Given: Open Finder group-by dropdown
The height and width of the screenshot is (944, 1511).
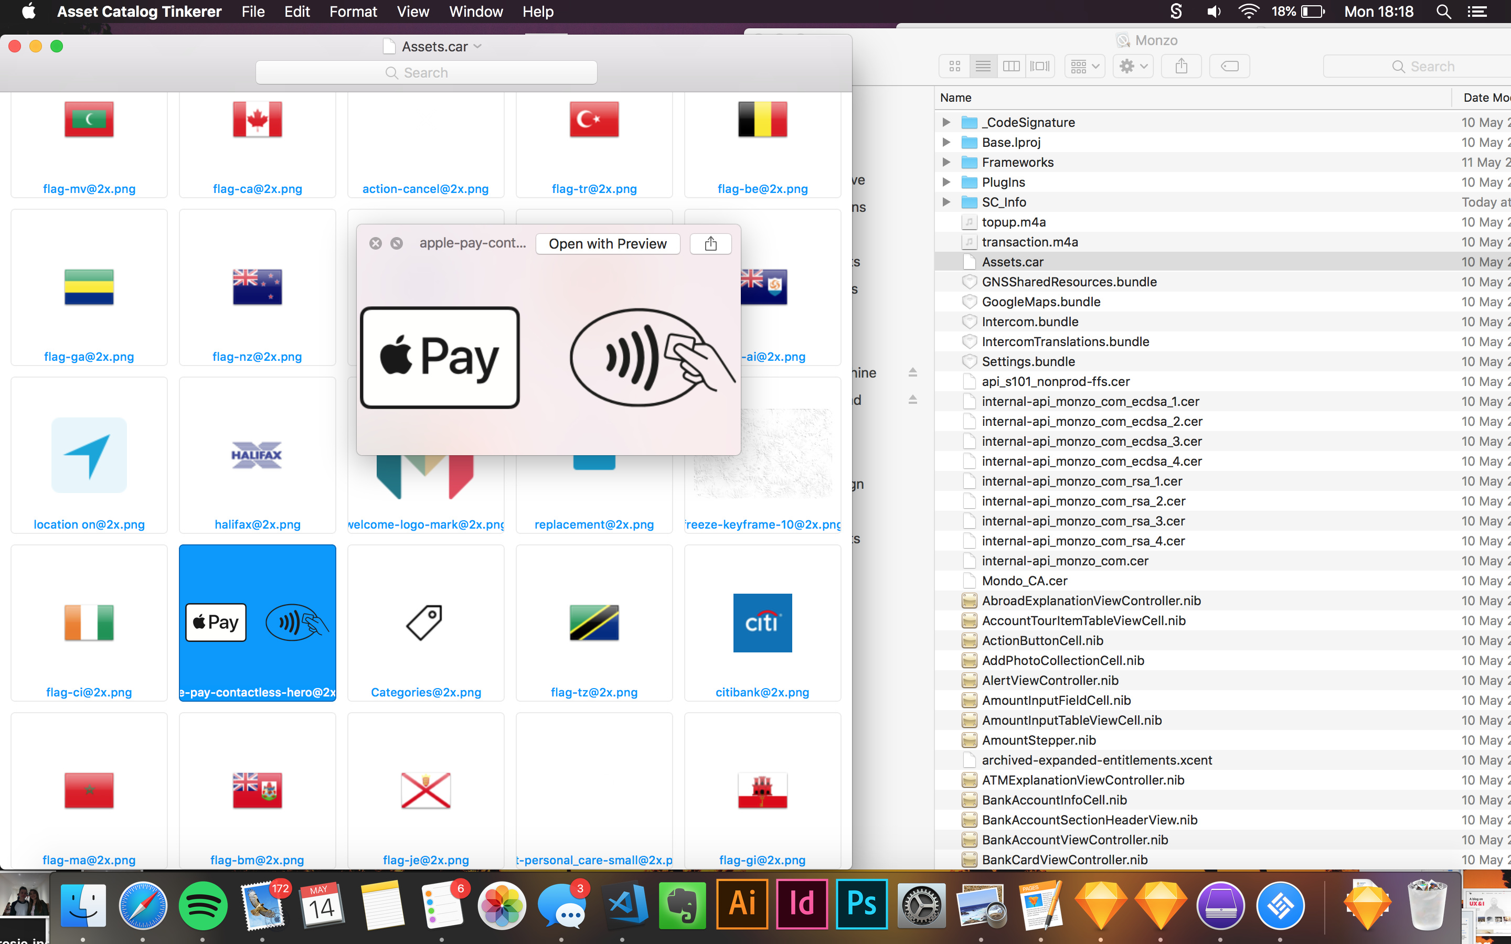Looking at the screenshot, I should pos(1085,66).
